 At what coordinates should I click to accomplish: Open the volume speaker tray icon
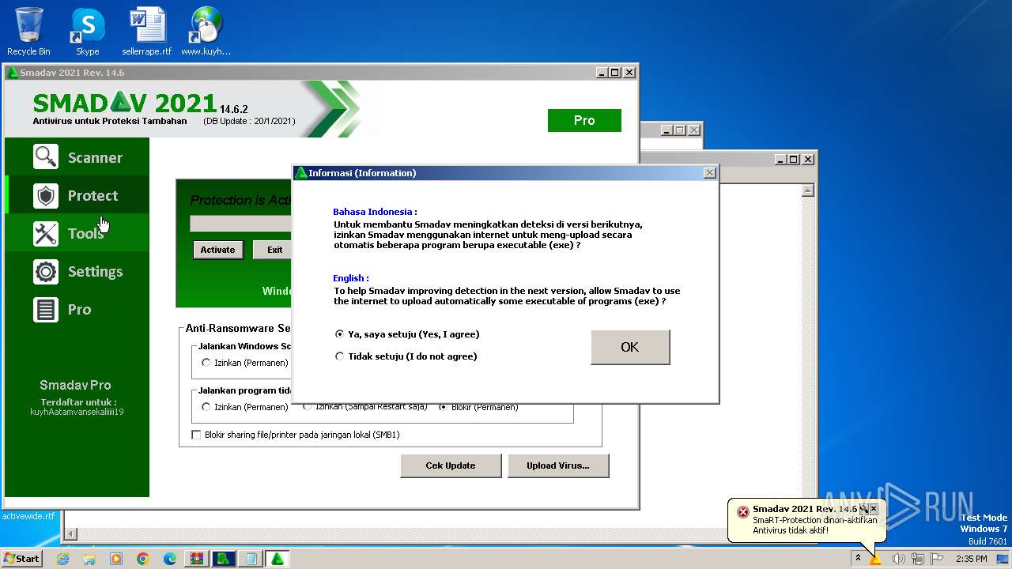tap(898, 559)
